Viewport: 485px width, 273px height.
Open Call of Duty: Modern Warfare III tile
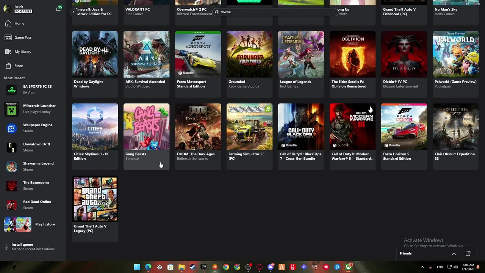point(352,136)
